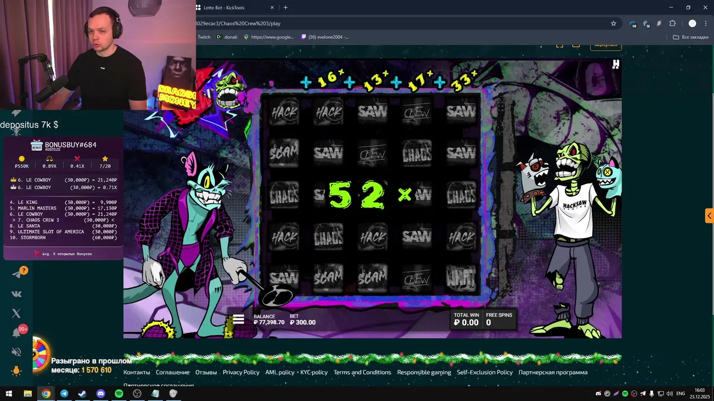The image size is (714, 401).
Task: Open Telegram from the taskbar
Action: [x=64, y=394]
